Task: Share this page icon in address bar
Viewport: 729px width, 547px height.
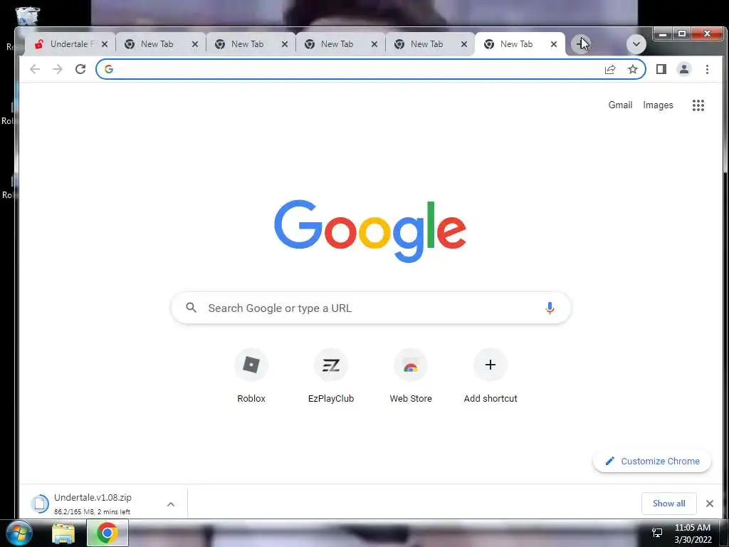Action: point(610,69)
